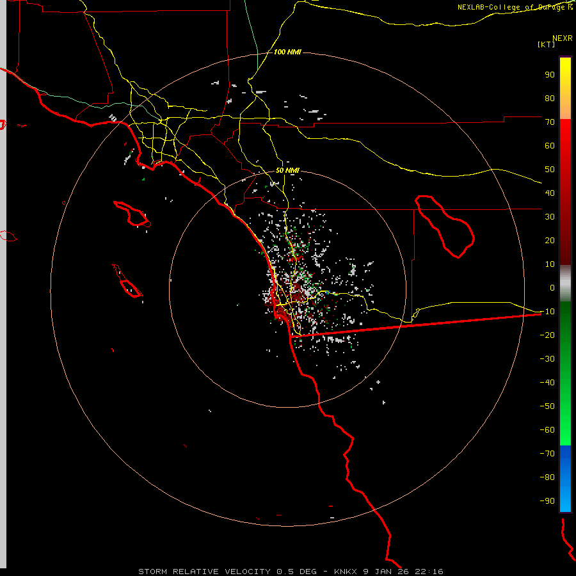Click the "50" value on velocity scale
Image resolution: width=576 pixels, height=576 pixels.
550,170
